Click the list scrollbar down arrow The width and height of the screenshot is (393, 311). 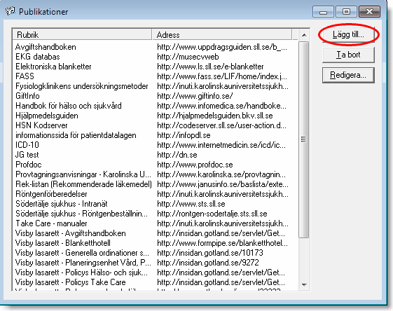(304, 284)
